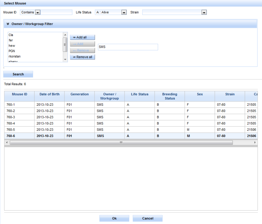
Task: Select mouse row 760-3
Action: tap(131, 117)
